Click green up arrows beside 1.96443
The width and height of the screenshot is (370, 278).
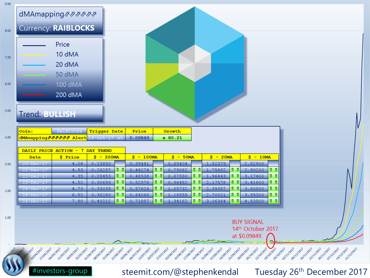(x=235, y=176)
